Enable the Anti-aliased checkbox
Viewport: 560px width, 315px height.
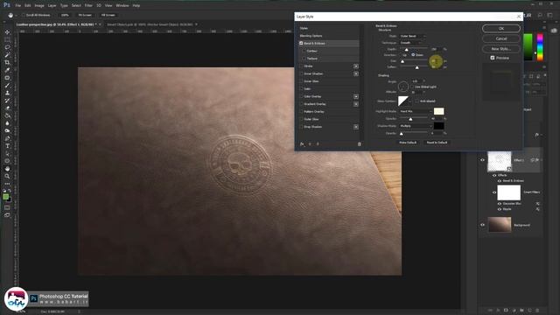click(416, 101)
